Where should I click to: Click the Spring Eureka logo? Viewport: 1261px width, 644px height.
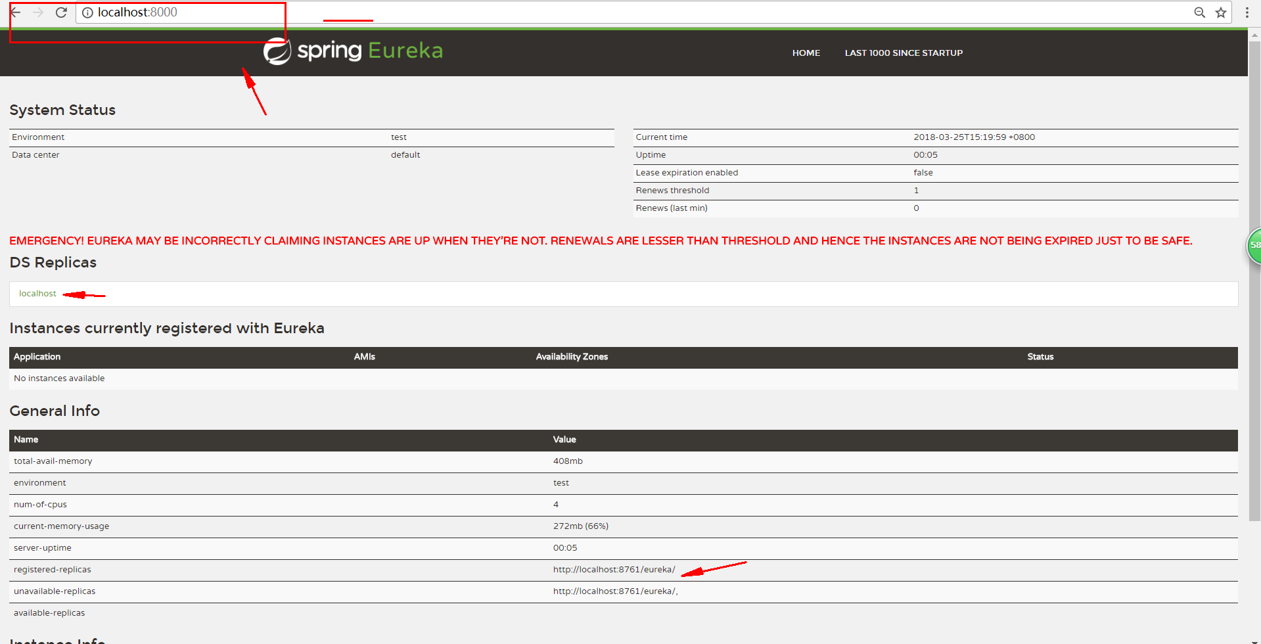(x=353, y=51)
